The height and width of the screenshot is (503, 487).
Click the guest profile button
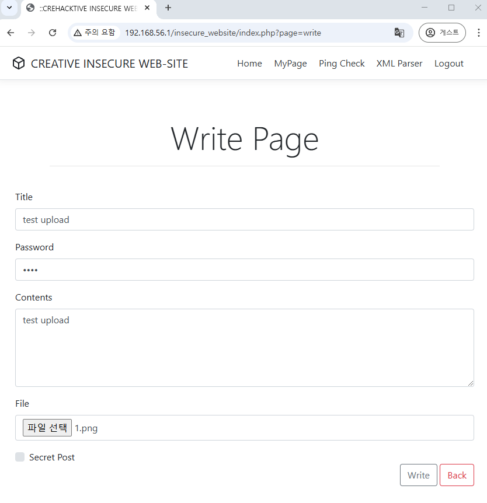pyautogui.click(x=442, y=33)
